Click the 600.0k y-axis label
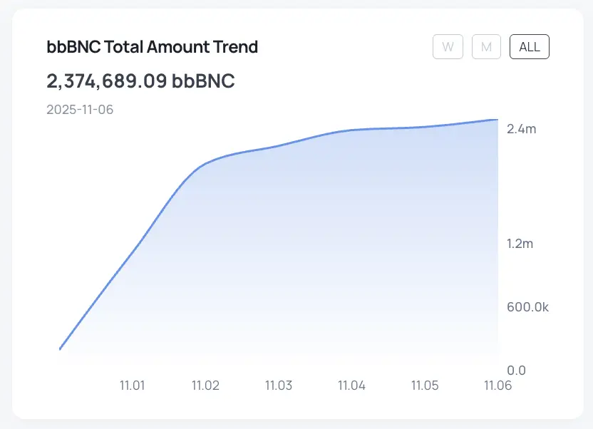 [527, 307]
